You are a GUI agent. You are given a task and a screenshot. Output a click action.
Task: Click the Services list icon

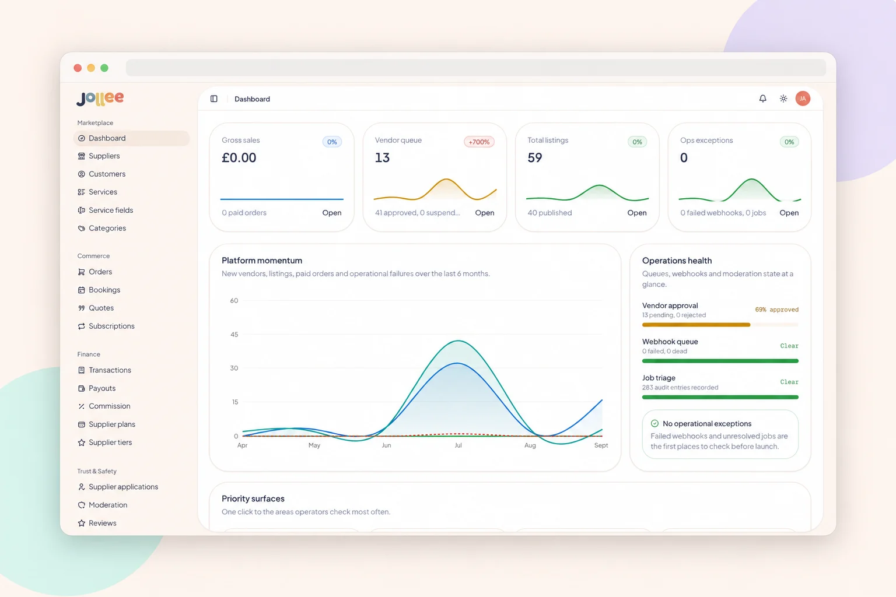point(82,192)
